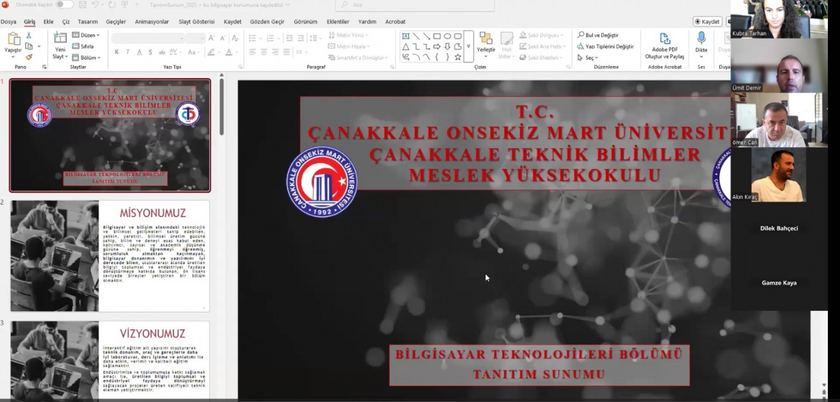Expand the shapes gallery More arrow

(468, 47)
